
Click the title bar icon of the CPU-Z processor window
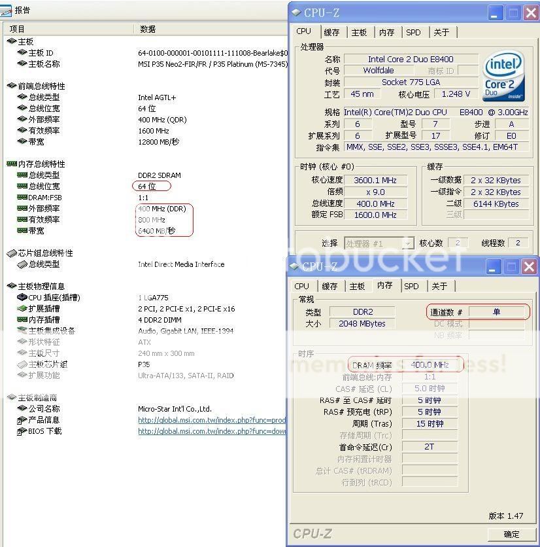tap(296, 12)
